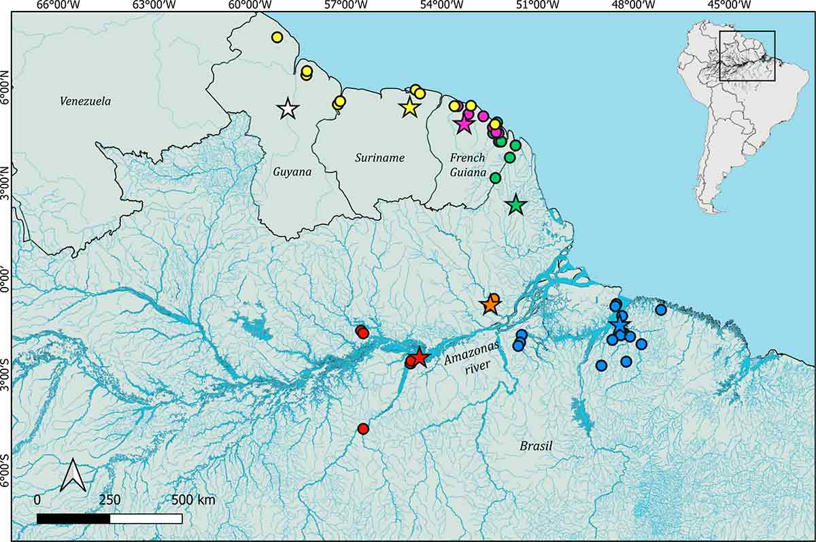Click the 6°00'N latitude label
This screenshot has width=816, height=542.
click(6, 88)
